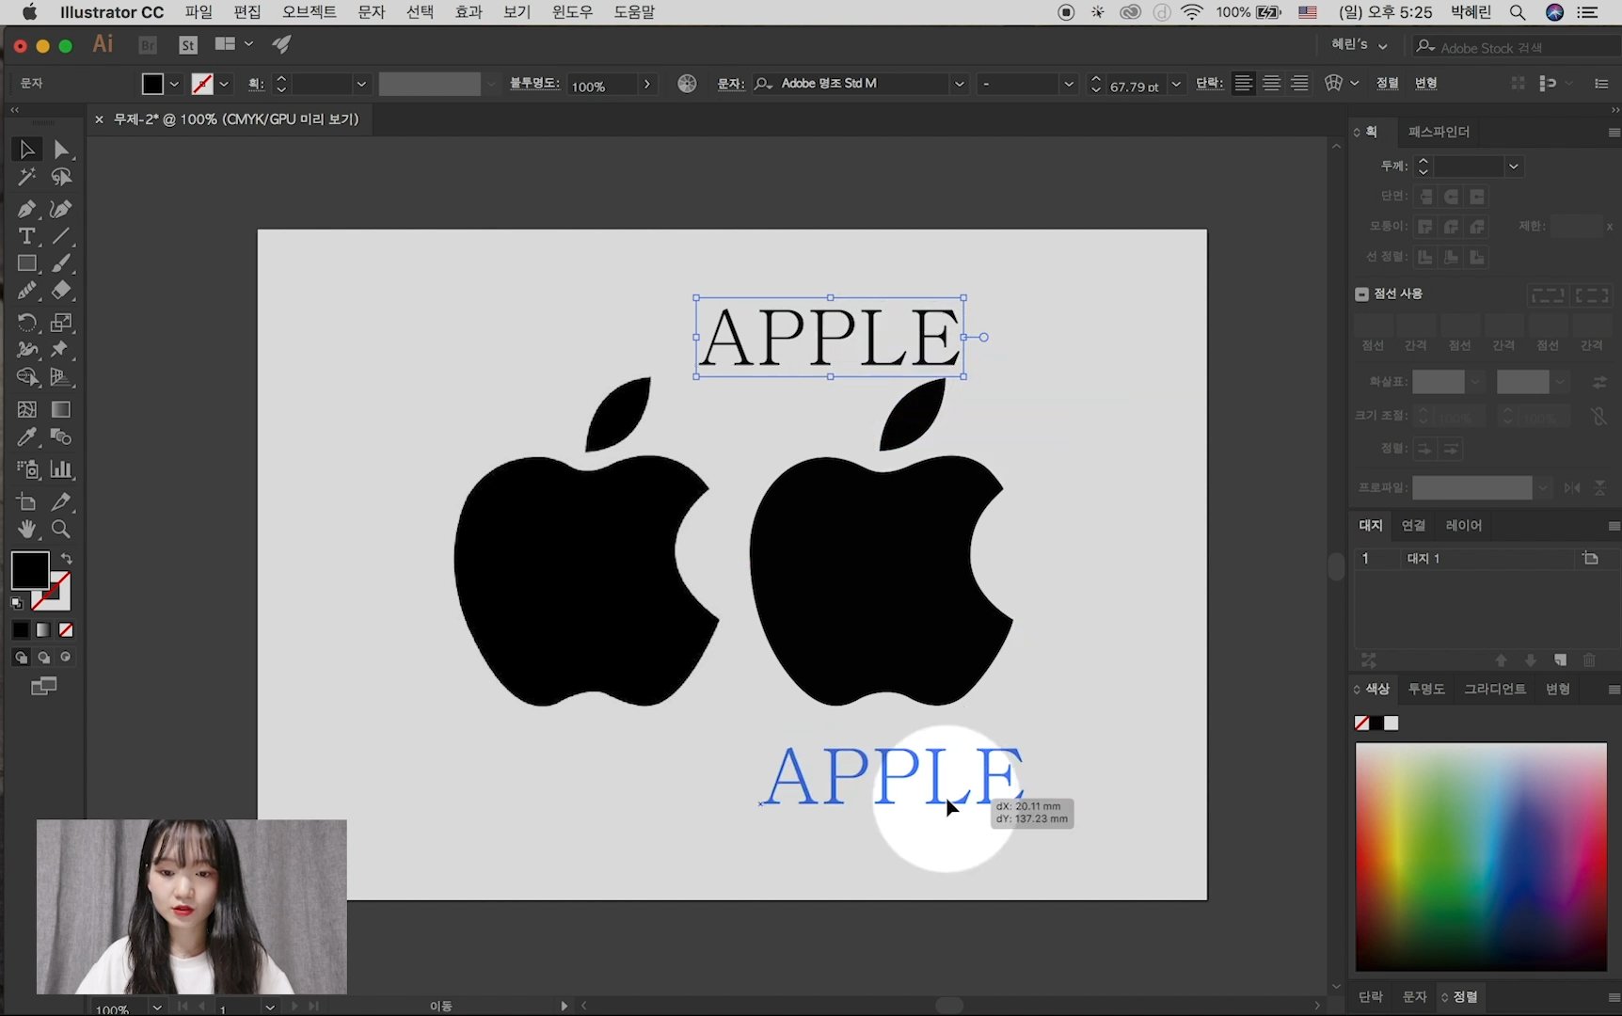Select the Lasso tool

pyautogui.click(x=61, y=177)
